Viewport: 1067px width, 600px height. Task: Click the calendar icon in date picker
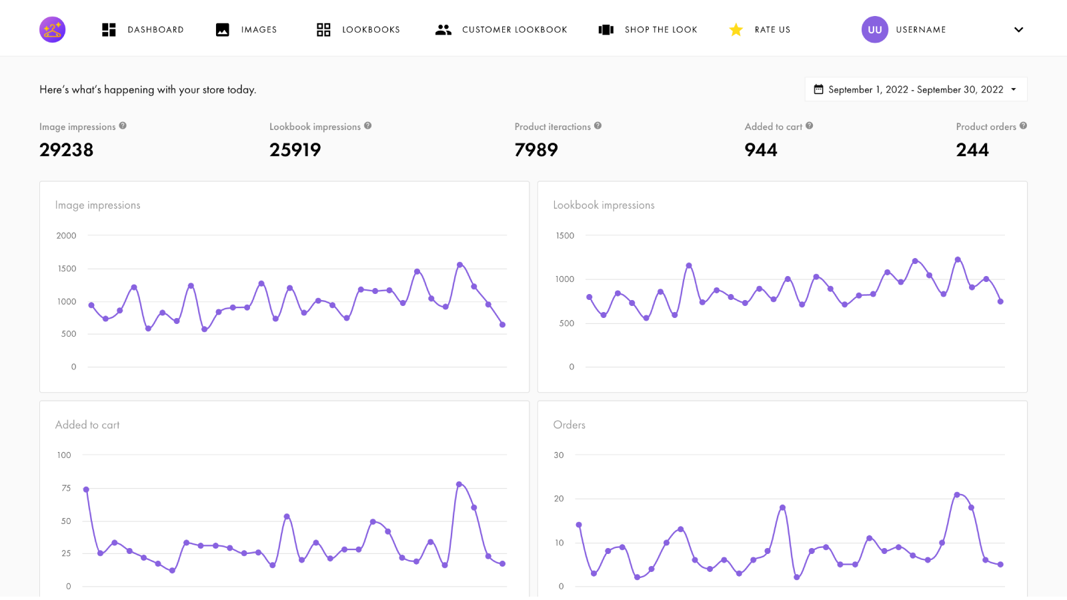[x=818, y=89]
